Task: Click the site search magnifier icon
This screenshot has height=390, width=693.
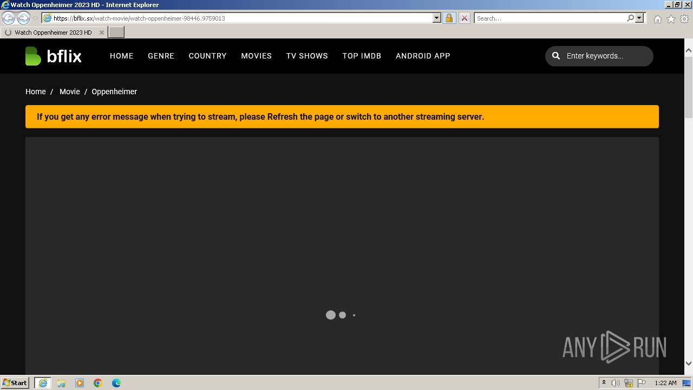Action: pyautogui.click(x=556, y=56)
